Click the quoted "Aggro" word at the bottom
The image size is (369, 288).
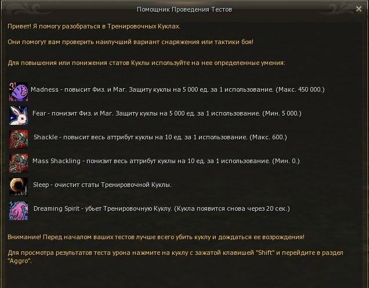click(x=20, y=261)
